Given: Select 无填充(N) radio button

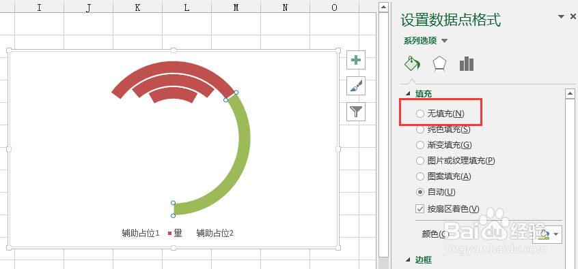Looking at the screenshot, I should (420, 114).
